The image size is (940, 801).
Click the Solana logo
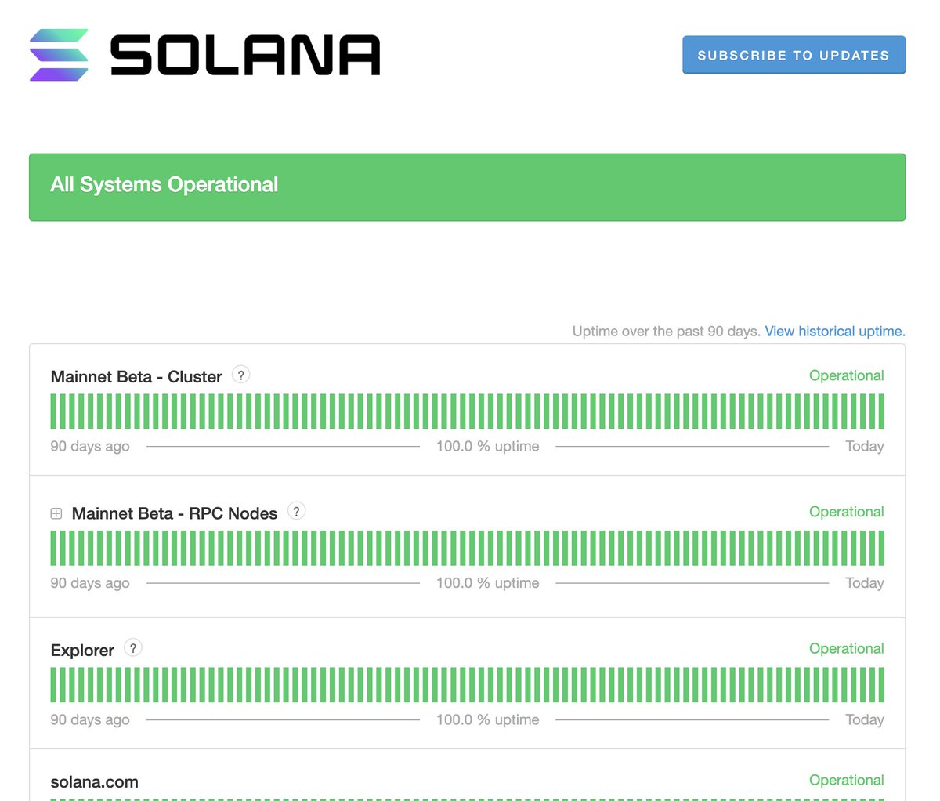click(204, 55)
